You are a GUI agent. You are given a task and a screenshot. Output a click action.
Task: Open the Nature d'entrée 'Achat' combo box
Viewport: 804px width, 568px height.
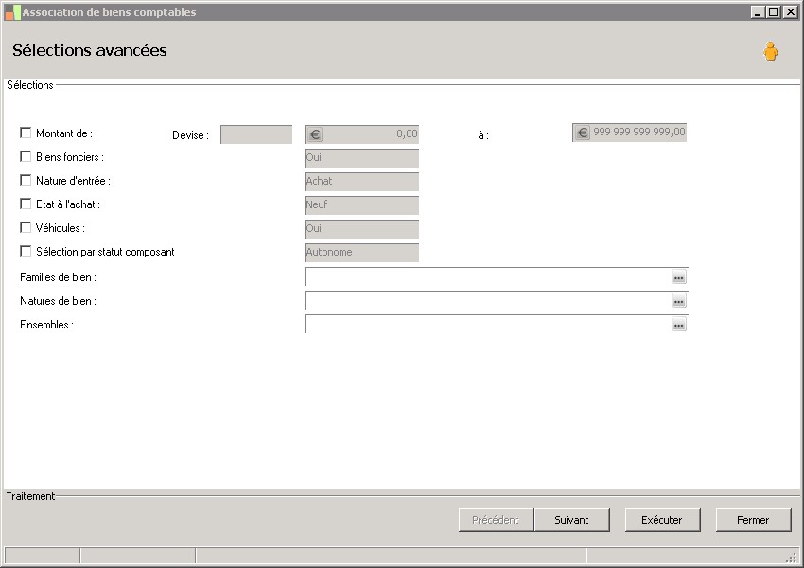point(361,182)
